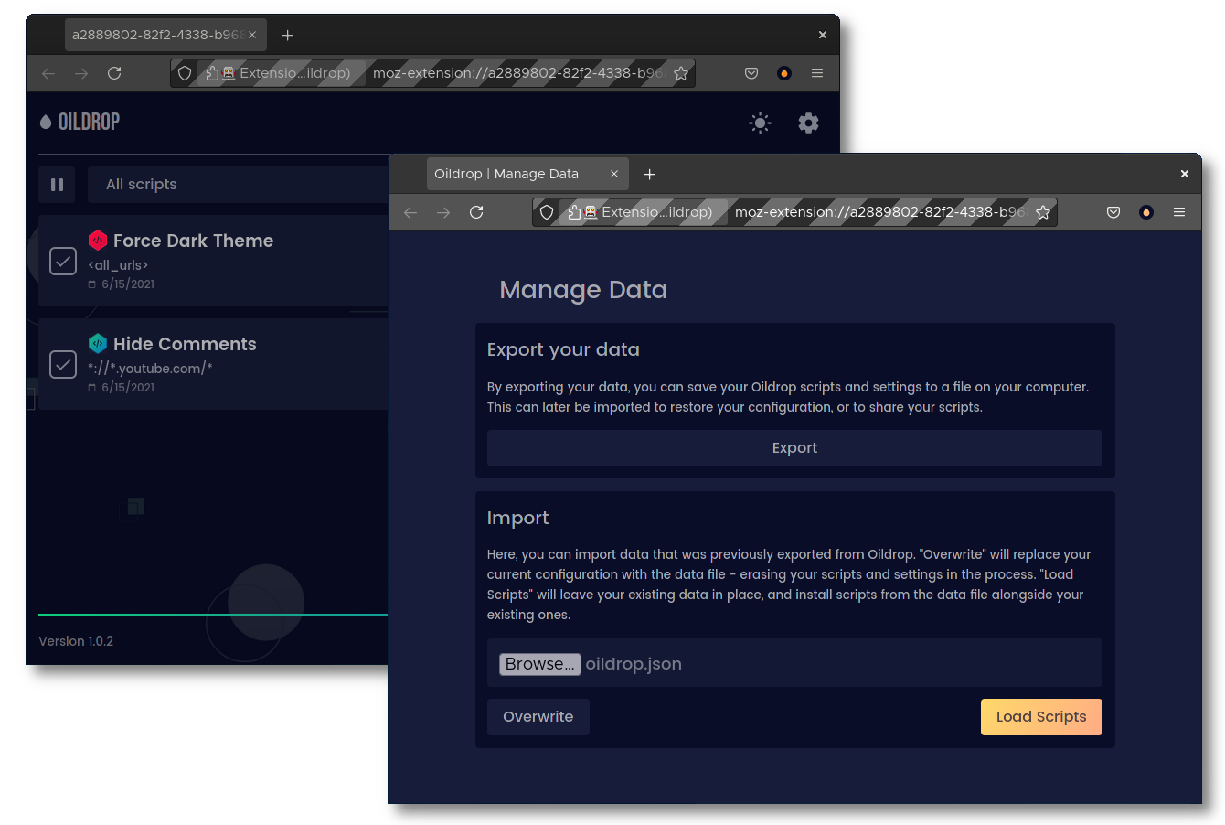Click Version 1.0.2 text

pos(76,641)
